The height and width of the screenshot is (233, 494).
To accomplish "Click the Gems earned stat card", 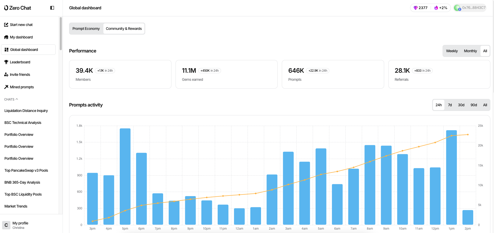I will coord(226,74).
